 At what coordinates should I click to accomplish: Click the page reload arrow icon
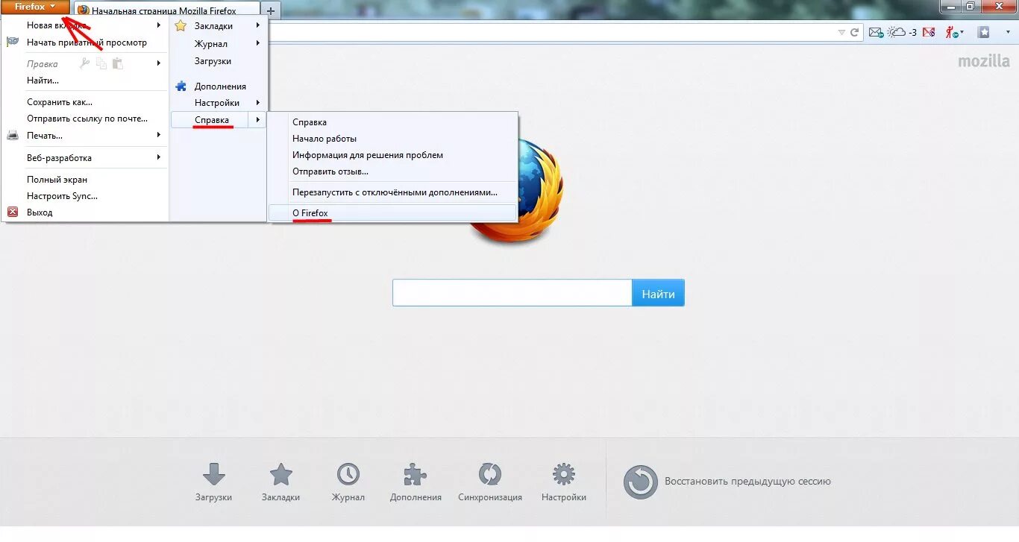coord(855,32)
